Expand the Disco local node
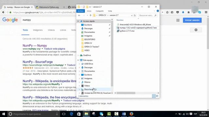Image resolution: width=209 pixels, height=117 pixels. coord(79,89)
